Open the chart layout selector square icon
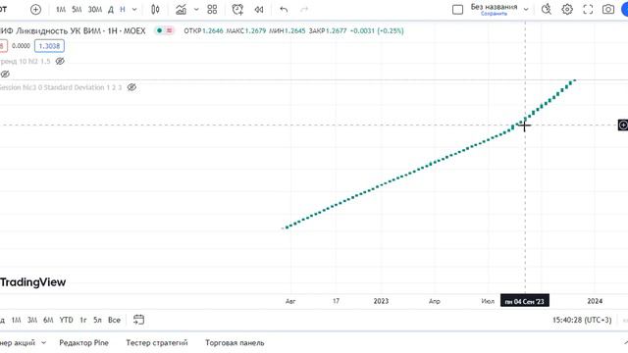628x353 pixels. pyautogui.click(x=457, y=9)
